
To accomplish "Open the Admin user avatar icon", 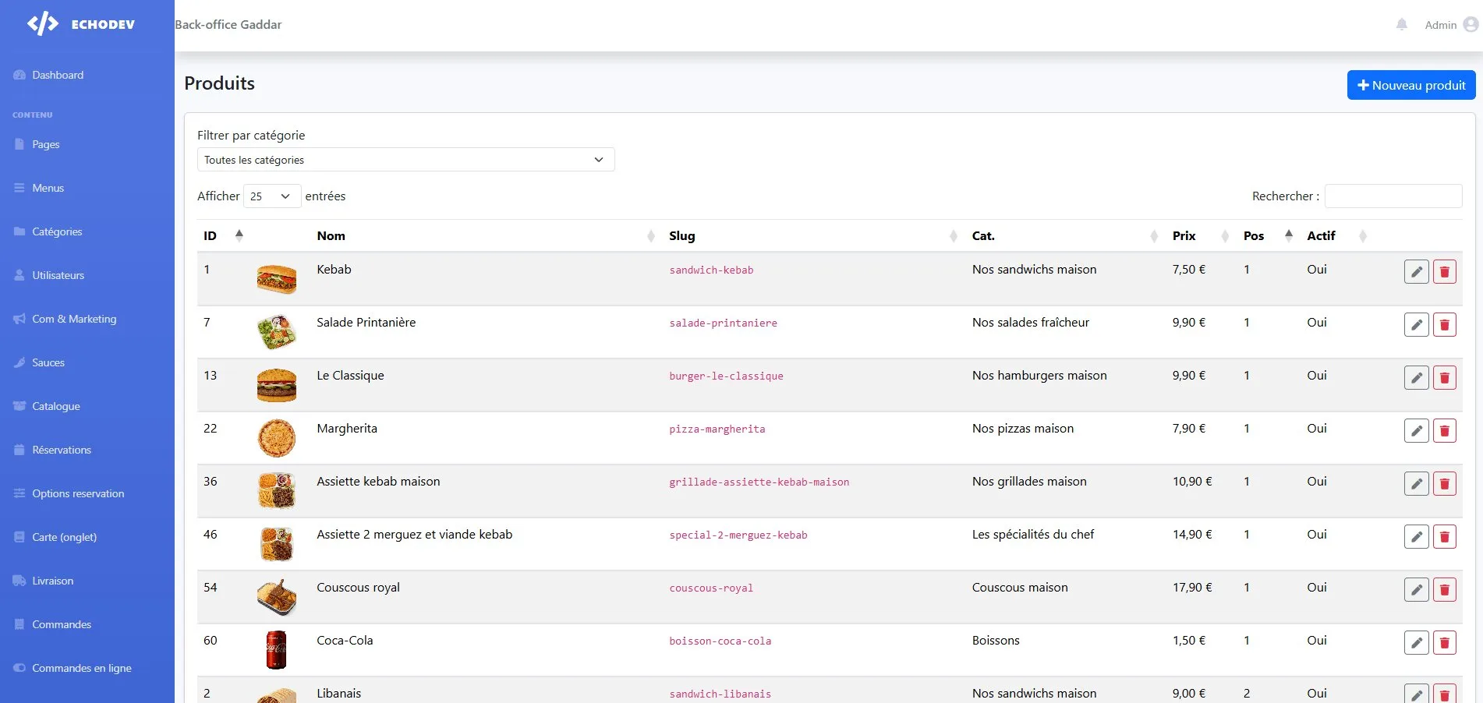I will (1471, 24).
